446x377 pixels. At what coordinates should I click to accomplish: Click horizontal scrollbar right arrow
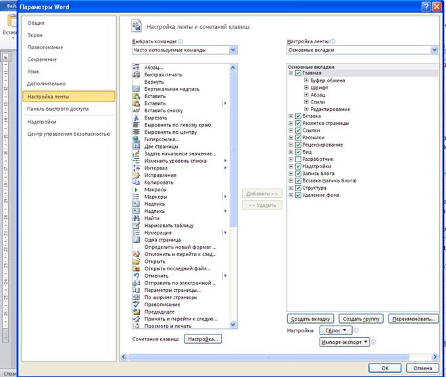tap(435, 357)
